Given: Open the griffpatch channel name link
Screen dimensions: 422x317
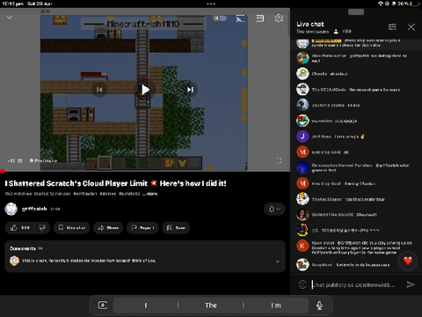Looking at the screenshot, I should [x=34, y=209].
